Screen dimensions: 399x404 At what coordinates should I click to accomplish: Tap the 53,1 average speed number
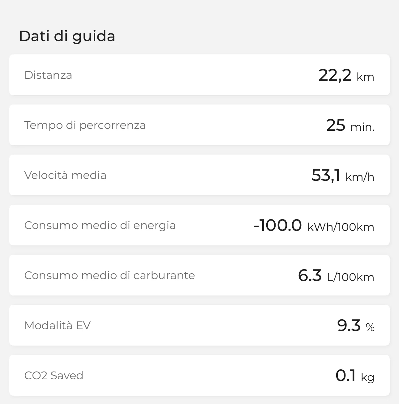tap(326, 175)
